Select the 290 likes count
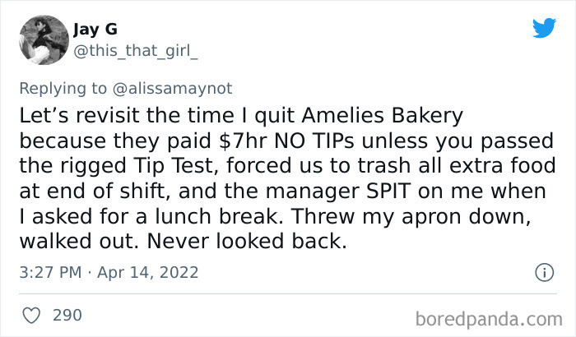 67,316
